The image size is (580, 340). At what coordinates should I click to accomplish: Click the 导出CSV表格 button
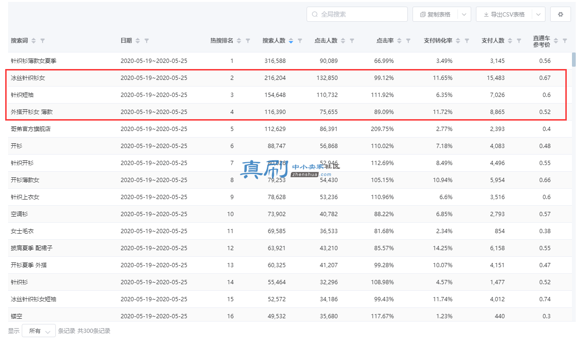click(x=504, y=14)
